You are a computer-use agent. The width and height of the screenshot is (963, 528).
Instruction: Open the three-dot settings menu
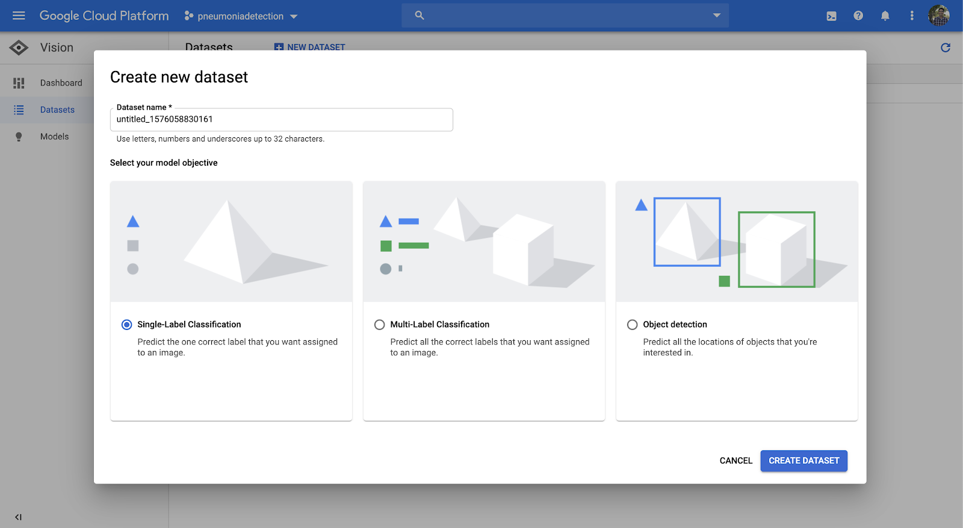coord(912,16)
